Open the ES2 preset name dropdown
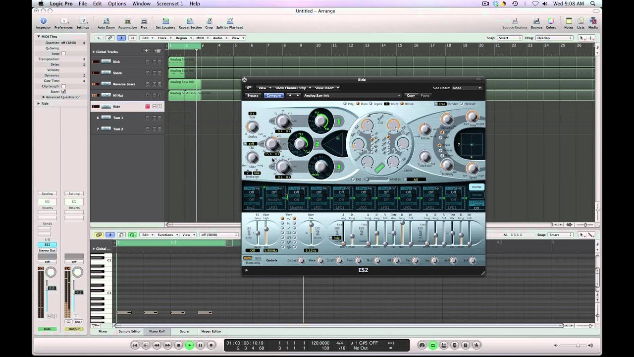 point(352,95)
